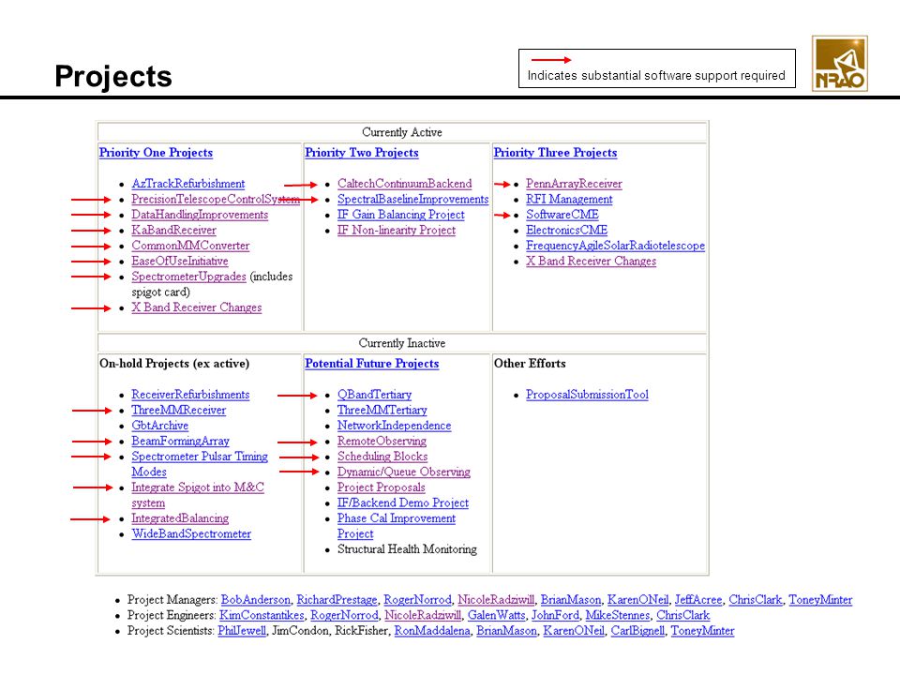Open the CarlBignell link
900x675 pixels.
pos(637,631)
